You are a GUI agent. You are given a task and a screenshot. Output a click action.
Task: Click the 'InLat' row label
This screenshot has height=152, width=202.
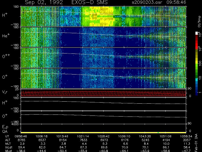[9, 147]
